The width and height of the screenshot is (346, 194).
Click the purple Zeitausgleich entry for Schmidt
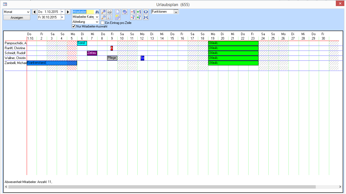click(x=92, y=53)
